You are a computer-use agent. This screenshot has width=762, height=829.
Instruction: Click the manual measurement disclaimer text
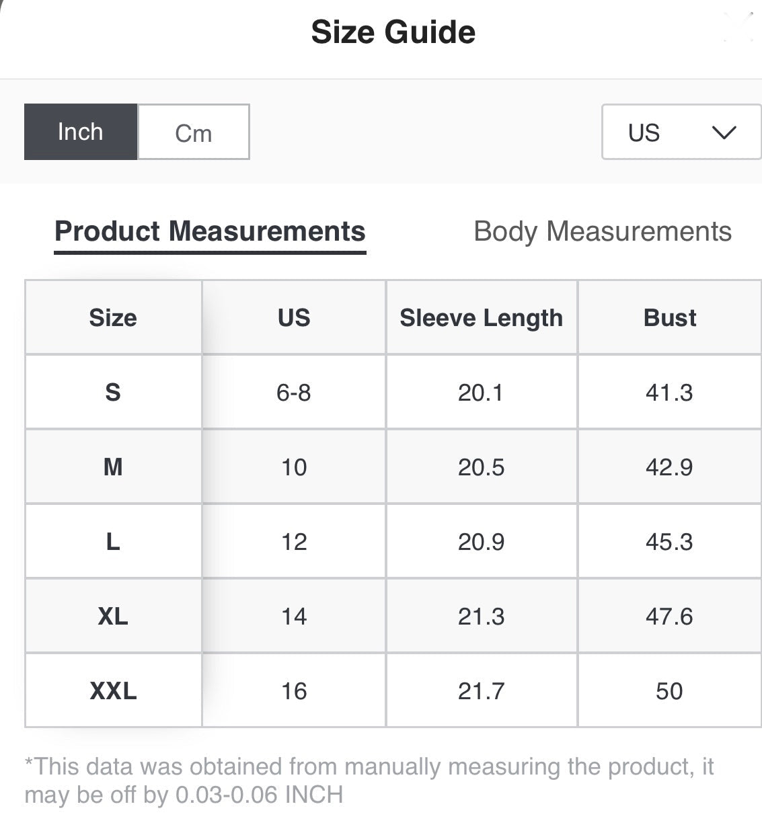[369, 781]
